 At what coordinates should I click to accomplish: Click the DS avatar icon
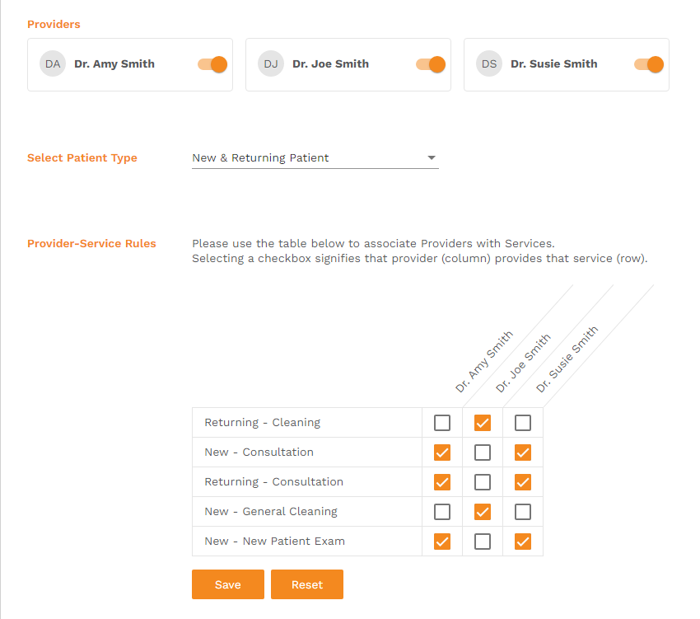point(489,64)
